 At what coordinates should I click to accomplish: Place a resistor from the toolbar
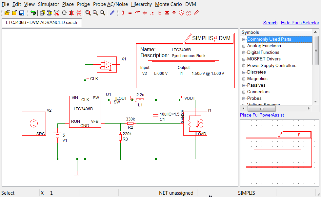click(x=123, y=13)
